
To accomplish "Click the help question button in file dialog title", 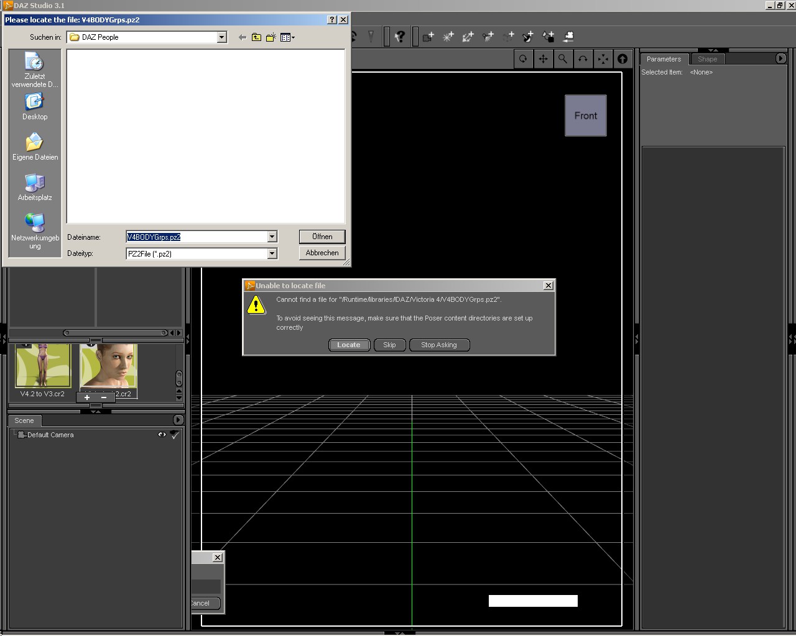I will click(x=332, y=20).
